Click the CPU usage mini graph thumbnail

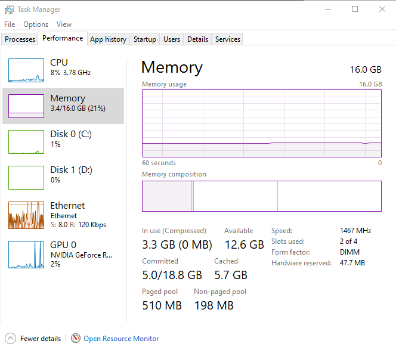tap(26, 70)
